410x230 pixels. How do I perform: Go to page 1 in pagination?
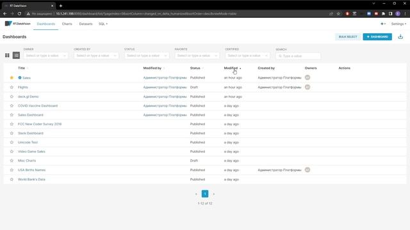[205, 194]
